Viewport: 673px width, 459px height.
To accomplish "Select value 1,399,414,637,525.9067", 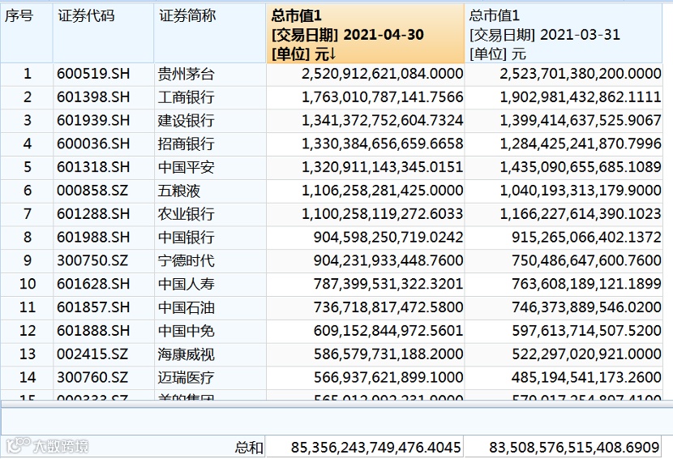I will pyautogui.click(x=581, y=120).
